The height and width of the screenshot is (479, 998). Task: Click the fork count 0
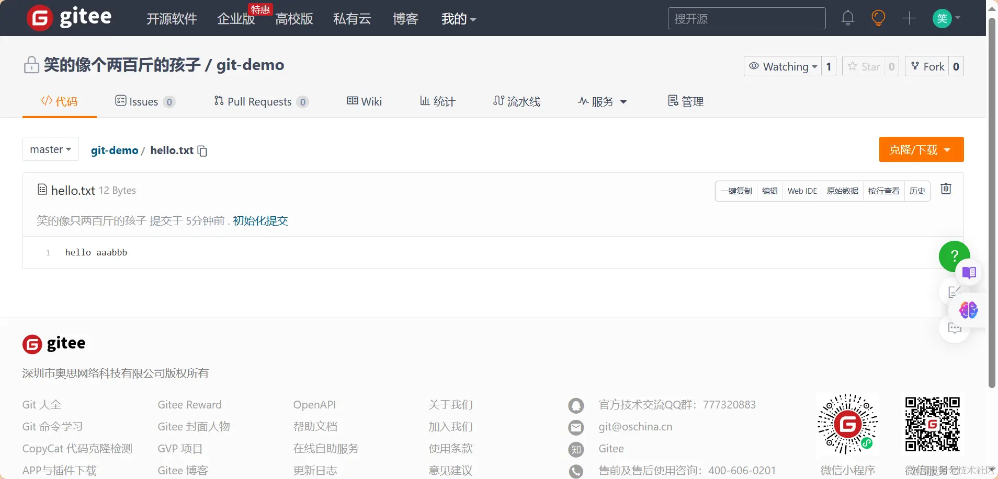pyautogui.click(x=956, y=66)
